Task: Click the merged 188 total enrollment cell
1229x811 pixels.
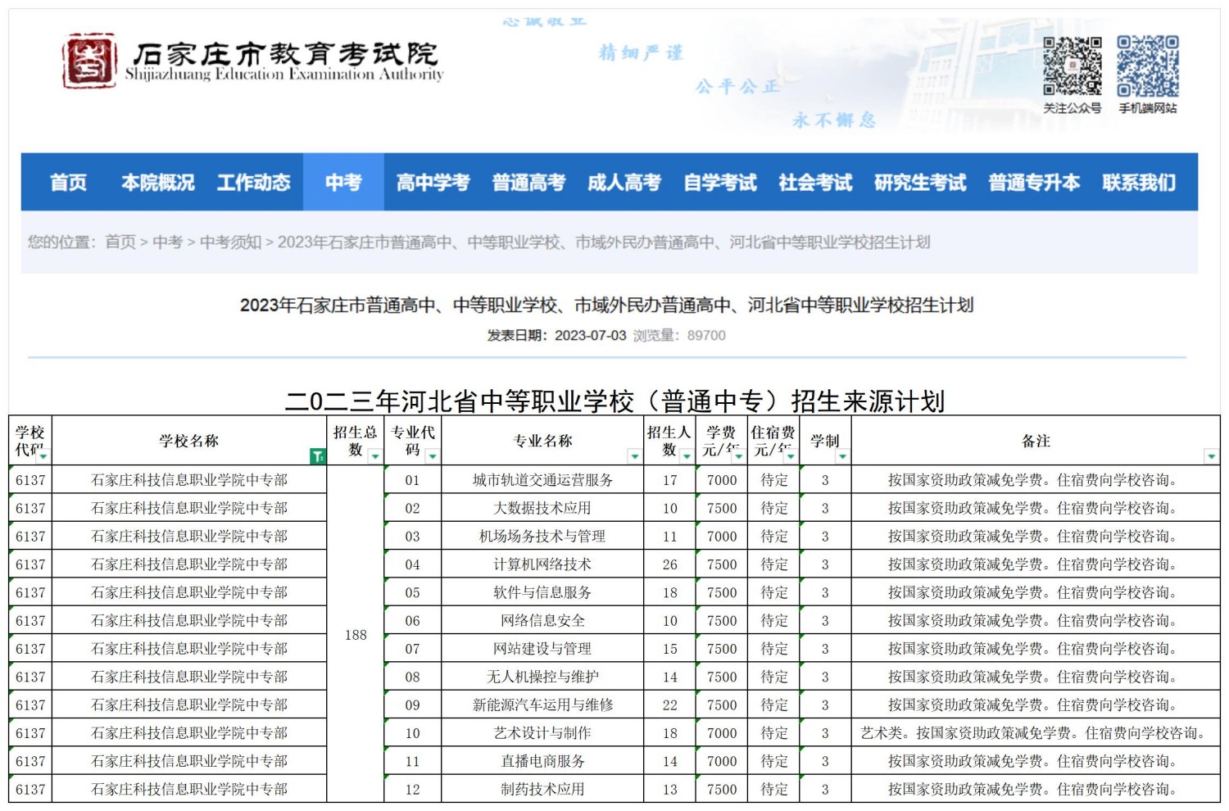Action: (356, 635)
